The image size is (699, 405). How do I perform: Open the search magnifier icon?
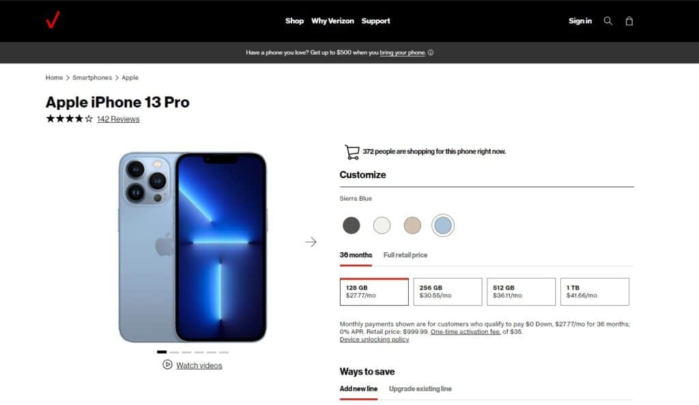(608, 21)
